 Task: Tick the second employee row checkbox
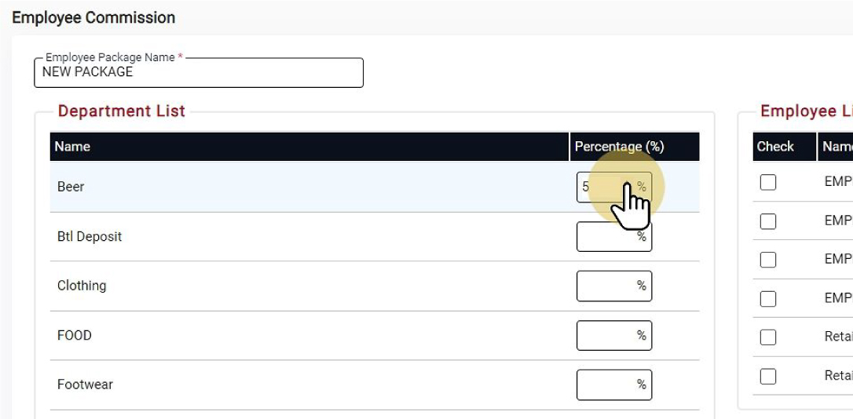pos(768,221)
